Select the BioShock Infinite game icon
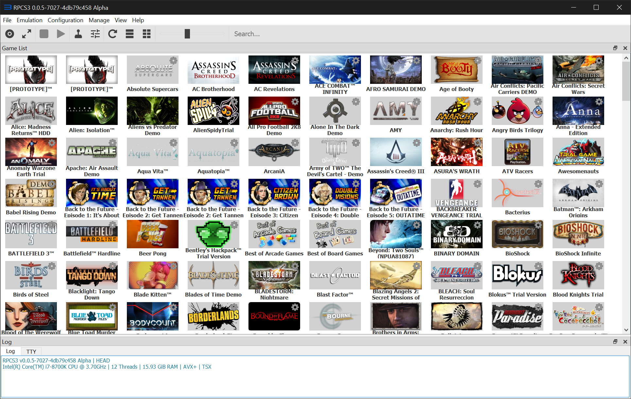Image resolution: width=631 pixels, height=399 pixels. point(578,234)
